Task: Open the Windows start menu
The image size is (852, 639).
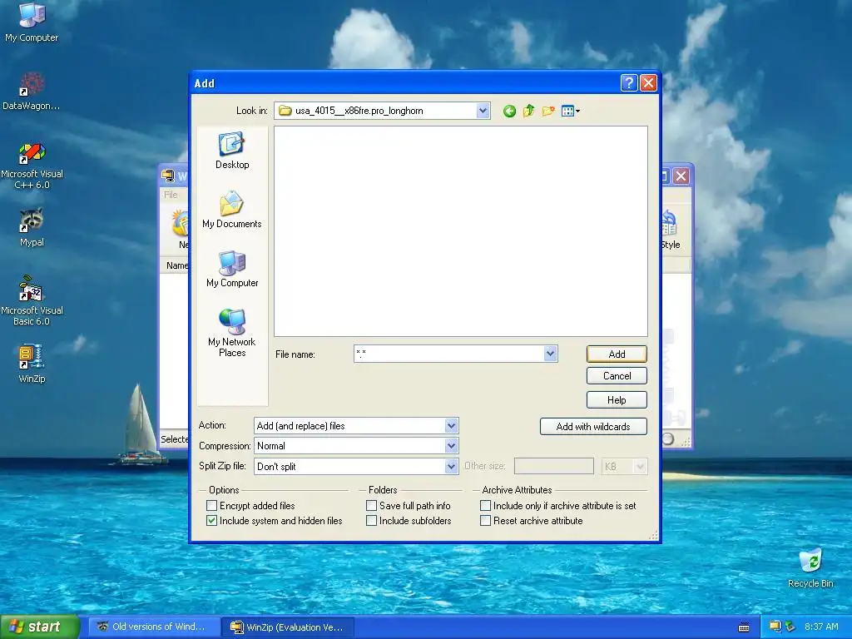Action: click(x=40, y=627)
